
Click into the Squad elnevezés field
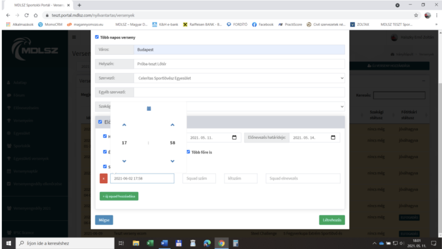303,179
